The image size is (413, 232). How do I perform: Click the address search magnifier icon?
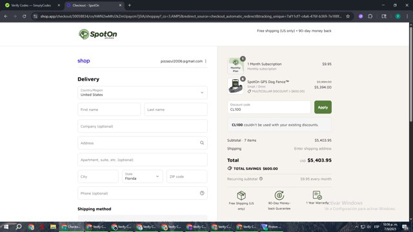202,143
